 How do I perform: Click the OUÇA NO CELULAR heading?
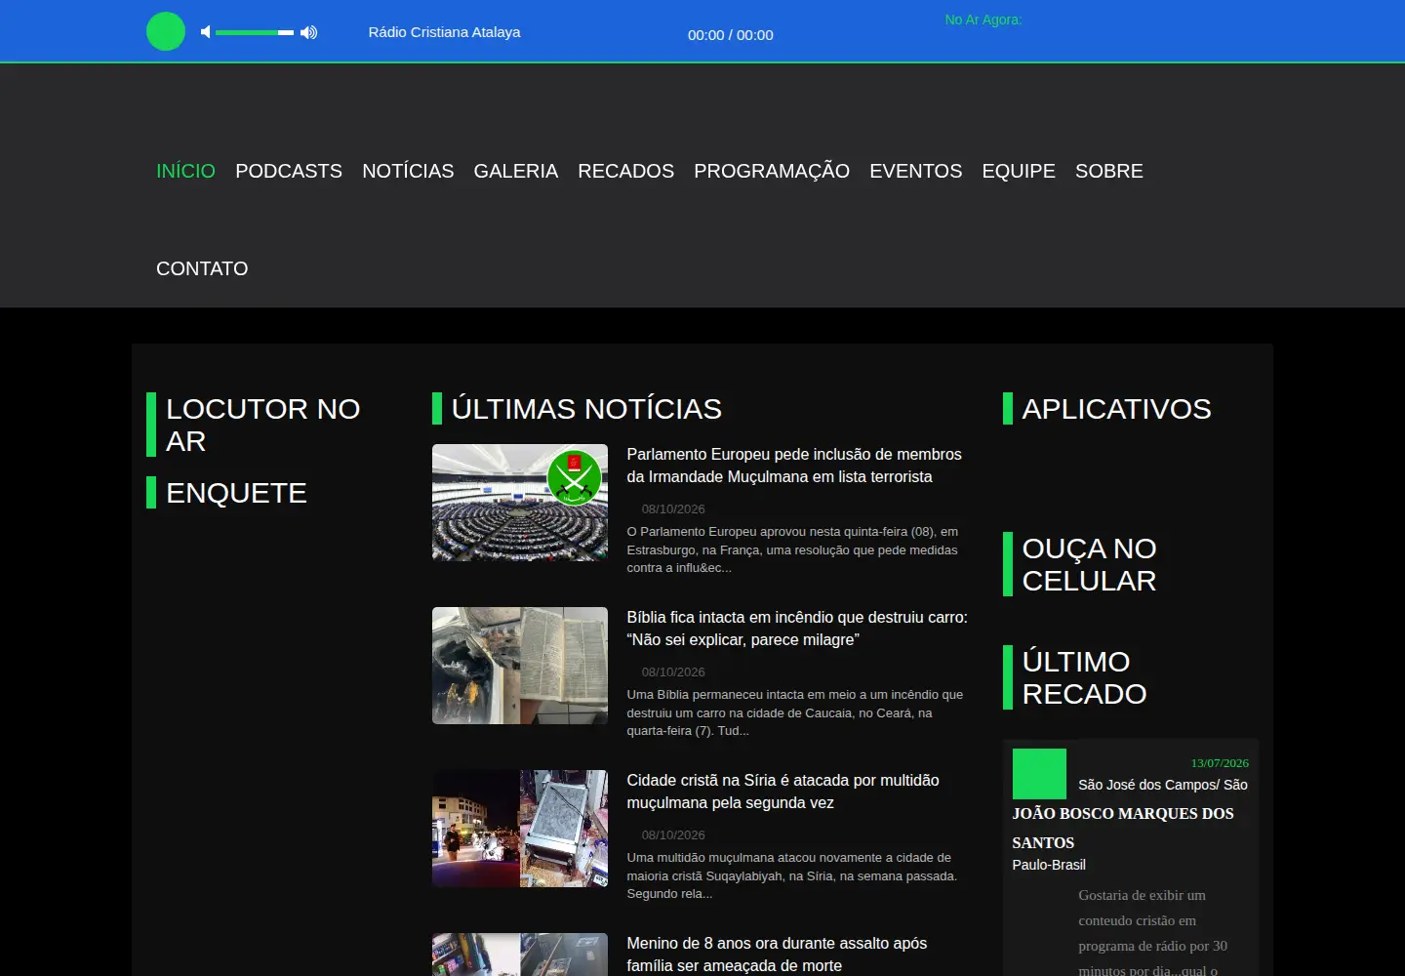(x=1089, y=564)
